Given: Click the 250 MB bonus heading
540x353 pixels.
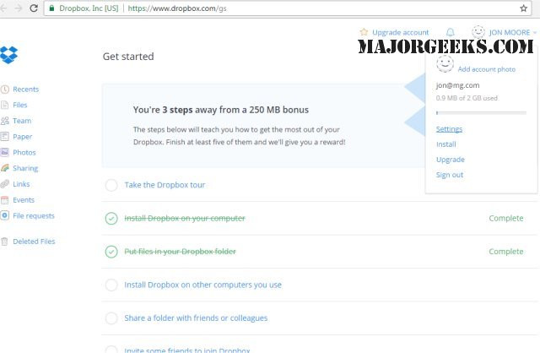Looking at the screenshot, I should (221, 110).
